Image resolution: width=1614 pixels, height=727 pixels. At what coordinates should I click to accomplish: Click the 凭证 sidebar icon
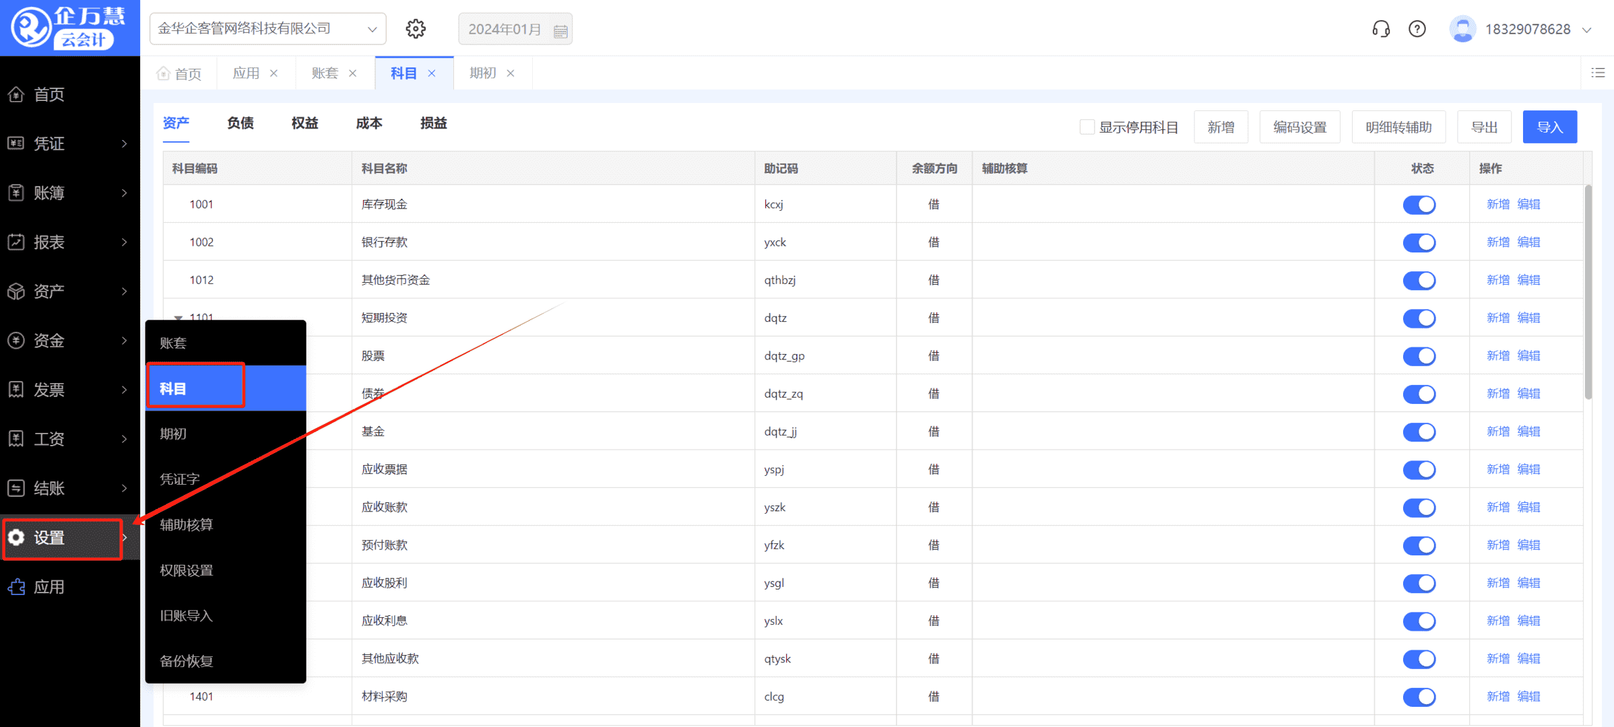[x=16, y=143]
